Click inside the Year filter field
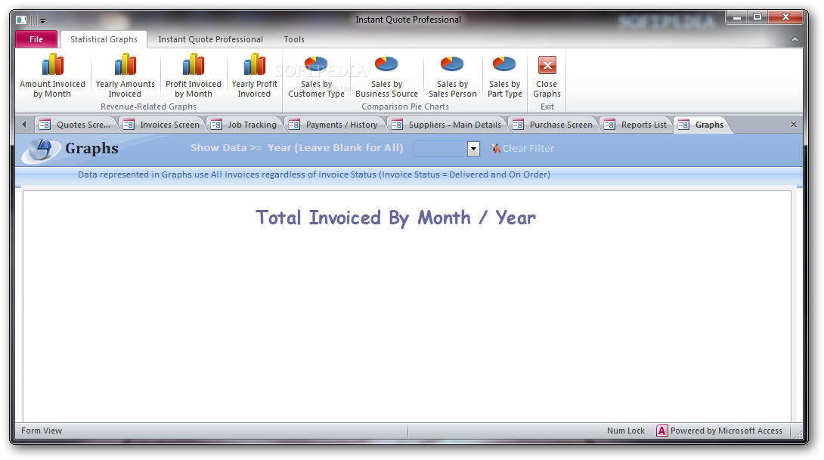 click(441, 149)
